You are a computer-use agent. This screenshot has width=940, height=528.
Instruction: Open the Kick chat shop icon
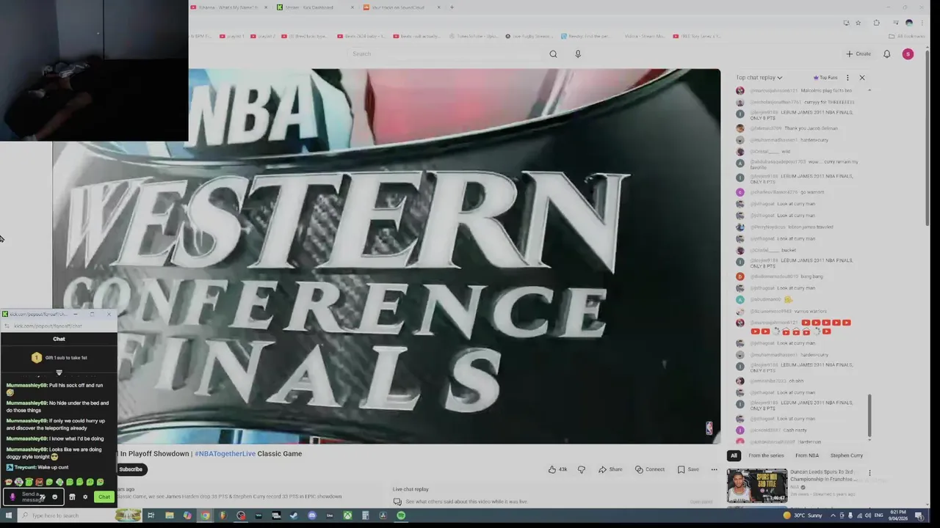pos(72,497)
